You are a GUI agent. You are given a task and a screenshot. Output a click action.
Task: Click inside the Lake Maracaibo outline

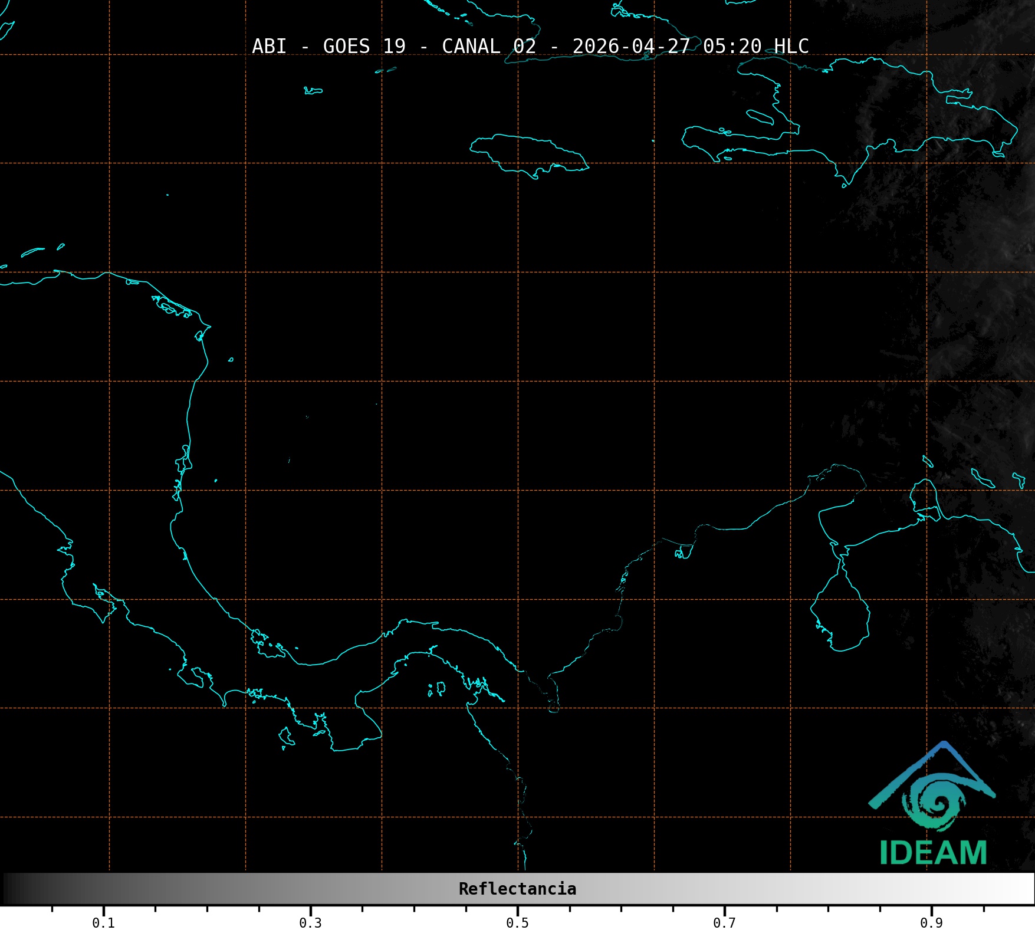coord(840,613)
